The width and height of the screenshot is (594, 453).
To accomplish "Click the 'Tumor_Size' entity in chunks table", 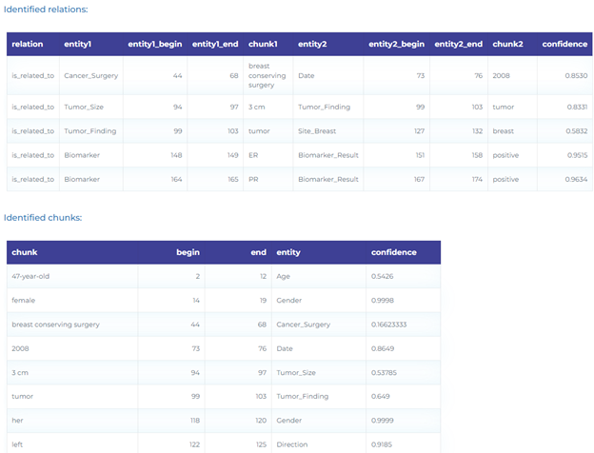I will pos(296,373).
